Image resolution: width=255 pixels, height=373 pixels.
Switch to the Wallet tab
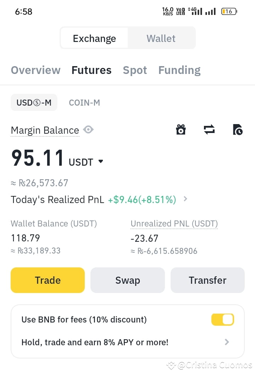(161, 38)
